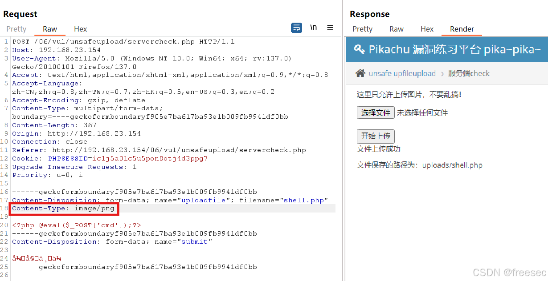The width and height of the screenshot is (548, 281).
Task: Switch to the Request Pretty tab
Action: 16,29
